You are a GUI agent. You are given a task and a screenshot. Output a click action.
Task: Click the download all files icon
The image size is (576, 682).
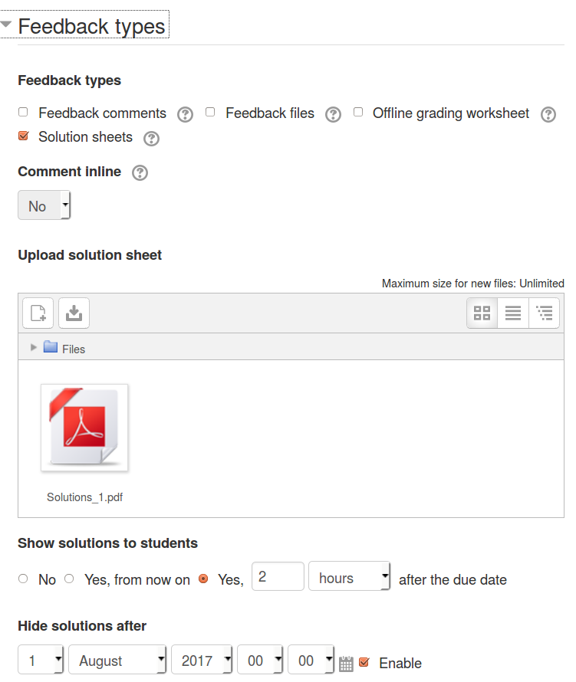pos(74,313)
